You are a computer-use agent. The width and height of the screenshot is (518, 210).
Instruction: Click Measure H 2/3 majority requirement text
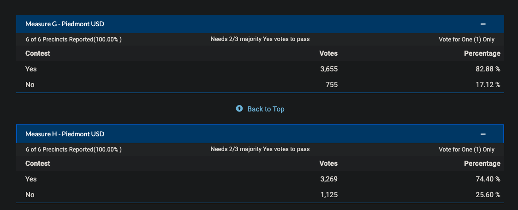click(260, 149)
